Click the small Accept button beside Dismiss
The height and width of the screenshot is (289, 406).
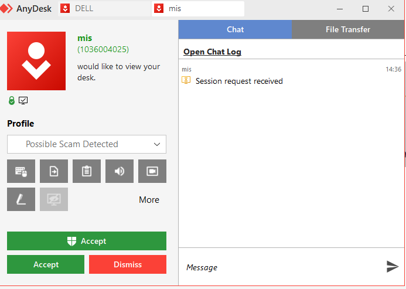(x=46, y=264)
